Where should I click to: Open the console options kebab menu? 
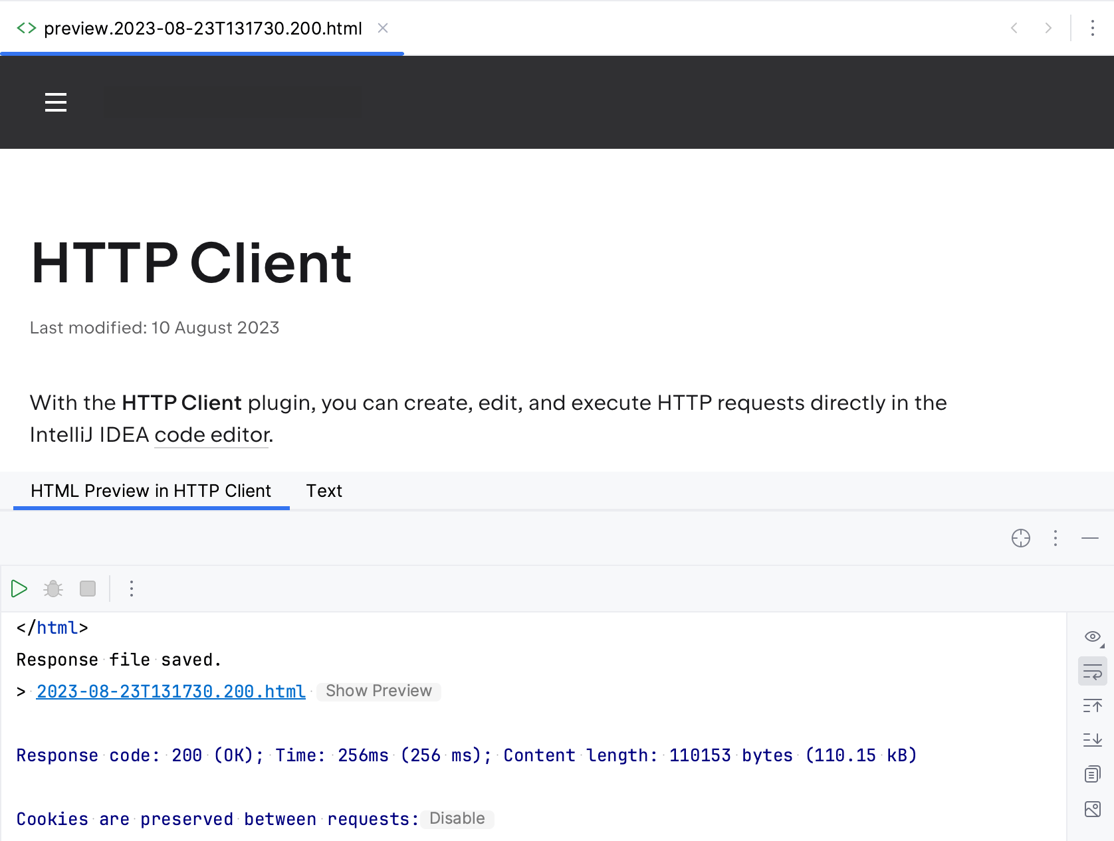pyautogui.click(x=131, y=589)
